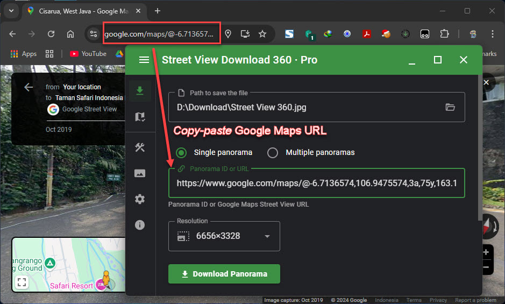The width and height of the screenshot is (505, 304).
Task: Click the install app icon in address bar
Action: coord(245,34)
